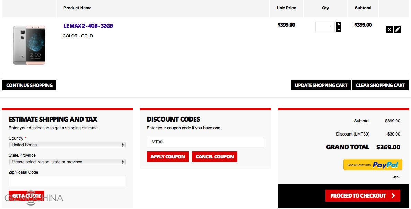The image size is (411, 209).
Task: Focus the coupon code input field
Action: 205,142
